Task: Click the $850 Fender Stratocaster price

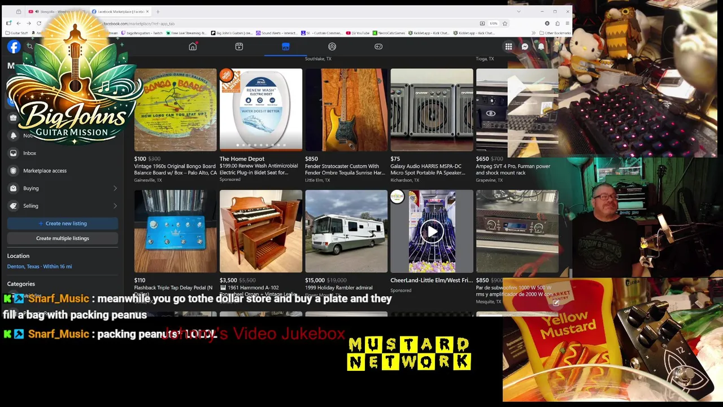Action: coord(311,159)
